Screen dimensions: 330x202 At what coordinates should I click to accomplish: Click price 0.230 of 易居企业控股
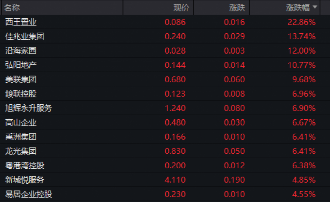coord(175,194)
